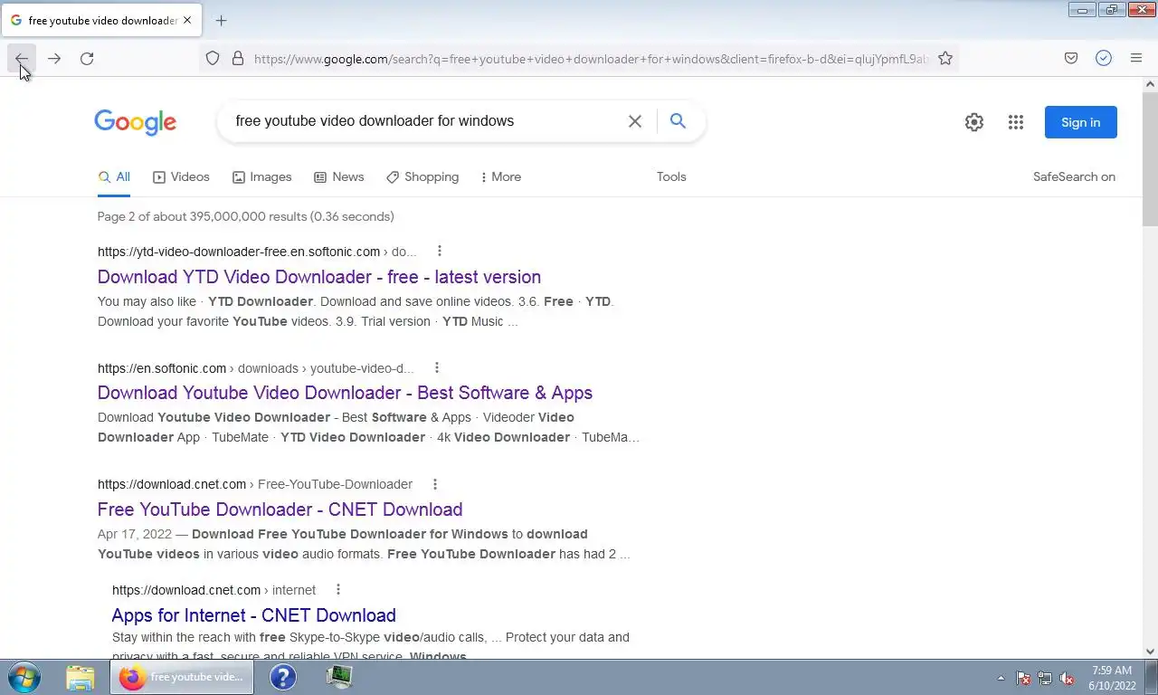
Task: Open the Windows Start menu
Action: click(24, 677)
